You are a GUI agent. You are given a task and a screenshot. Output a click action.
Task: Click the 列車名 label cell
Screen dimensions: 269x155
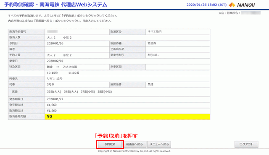coord(26,79)
